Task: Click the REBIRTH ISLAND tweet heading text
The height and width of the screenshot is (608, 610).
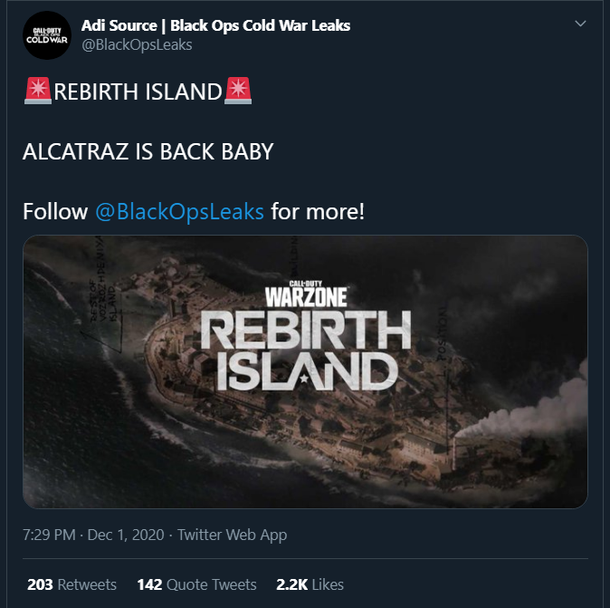Action: point(138,92)
